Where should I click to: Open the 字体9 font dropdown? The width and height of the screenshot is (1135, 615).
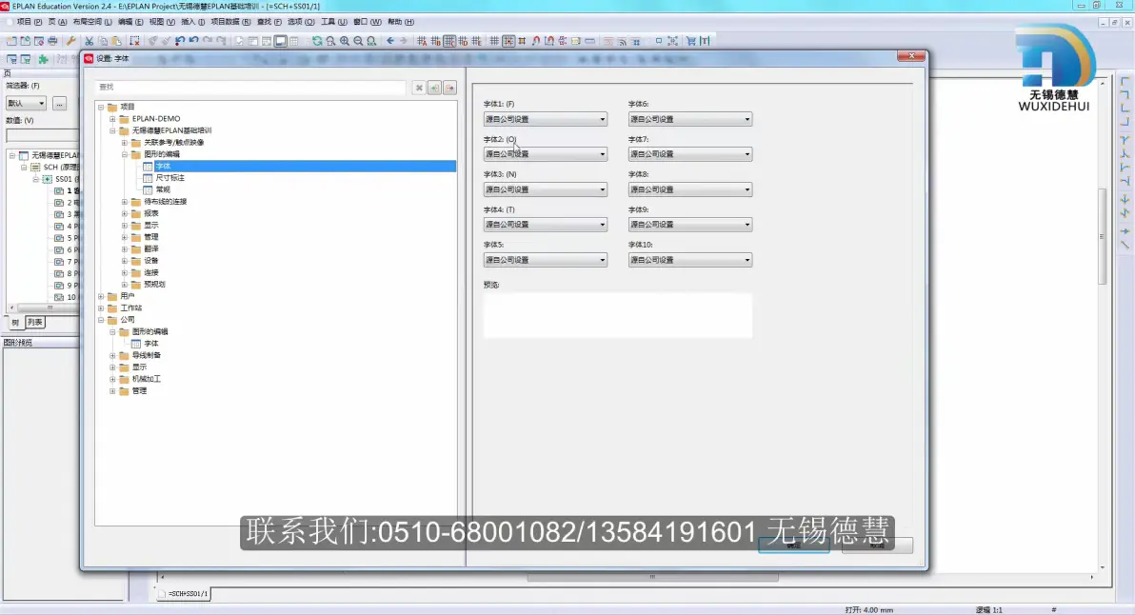689,225
